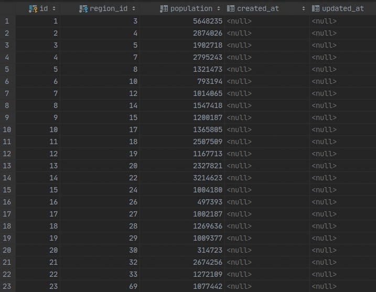Select region_id cell with value 7
Screen dimensions: 376x292
[x=100, y=57]
